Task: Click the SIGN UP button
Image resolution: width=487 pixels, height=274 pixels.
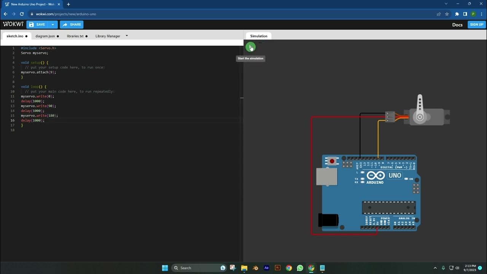Action: [476, 24]
